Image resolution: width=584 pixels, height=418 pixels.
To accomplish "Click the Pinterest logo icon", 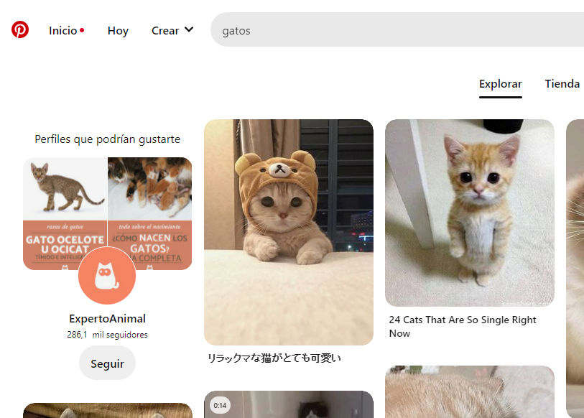I will (x=20, y=30).
